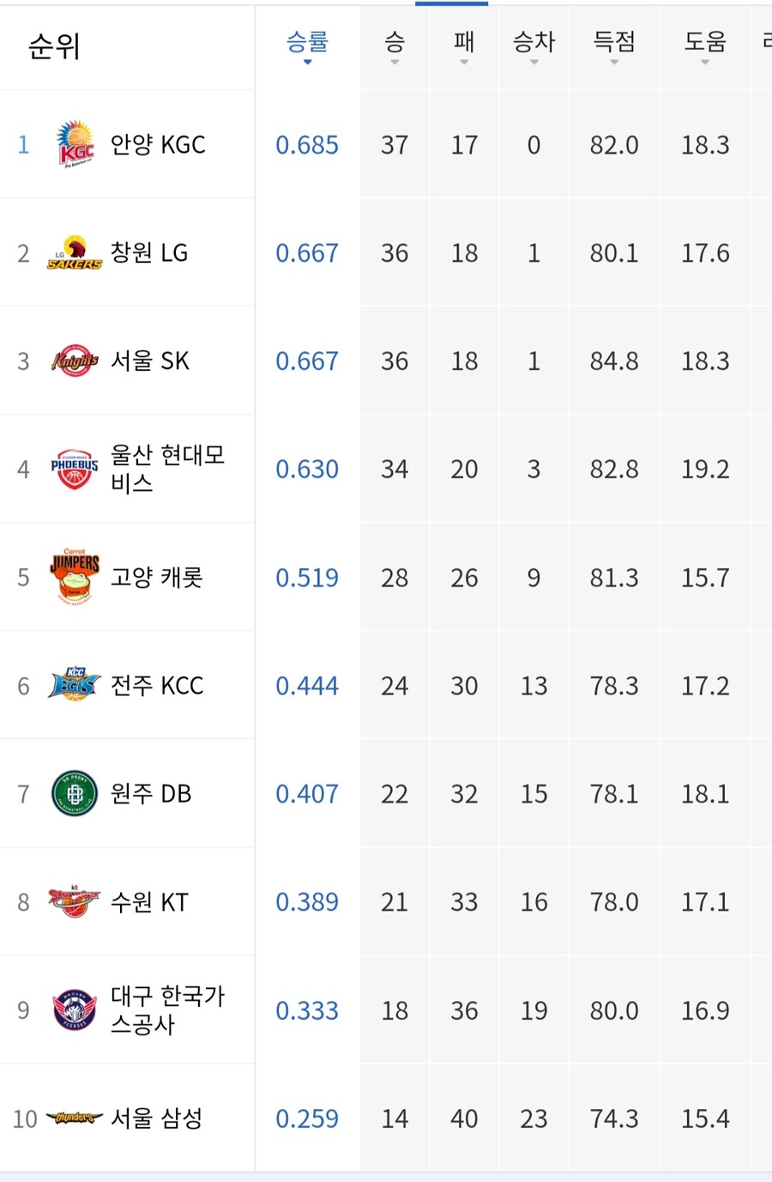Select the Jeonju KCC Egis logo
The image size is (772, 1182).
coord(74,685)
